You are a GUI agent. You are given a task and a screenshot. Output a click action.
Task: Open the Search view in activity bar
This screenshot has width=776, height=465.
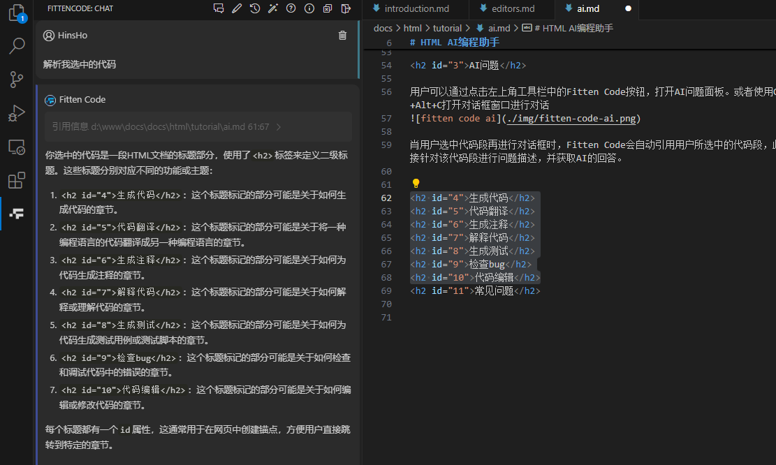(17, 46)
